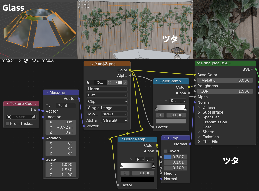Click the fake user shield icon
The image size is (259, 191).
tap(110, 83)
